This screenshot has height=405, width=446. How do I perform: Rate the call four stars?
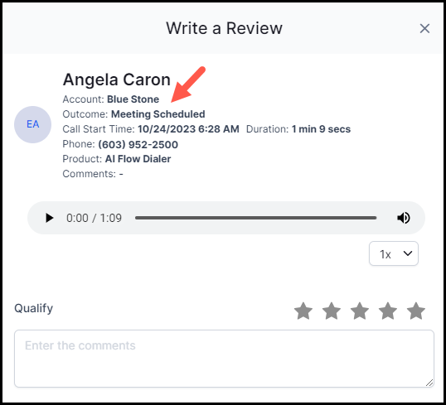click(388, 311)
